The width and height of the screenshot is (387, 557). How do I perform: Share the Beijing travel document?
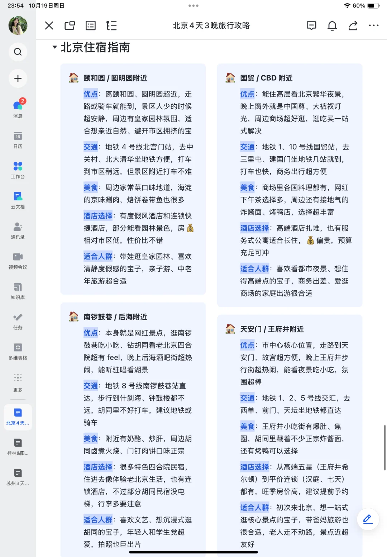pos(353,25)
